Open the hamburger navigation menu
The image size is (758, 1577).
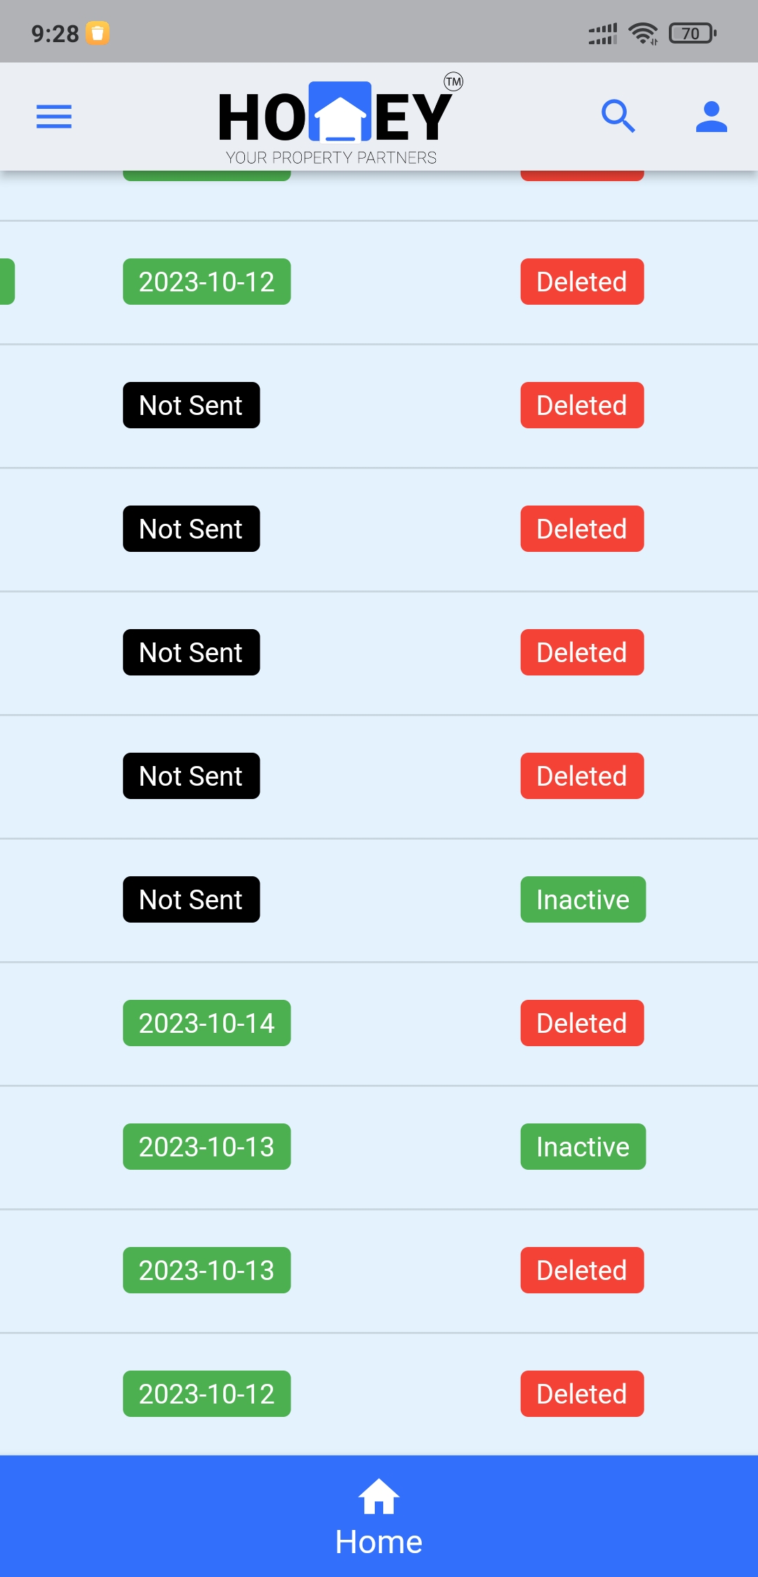click(54, 117)
